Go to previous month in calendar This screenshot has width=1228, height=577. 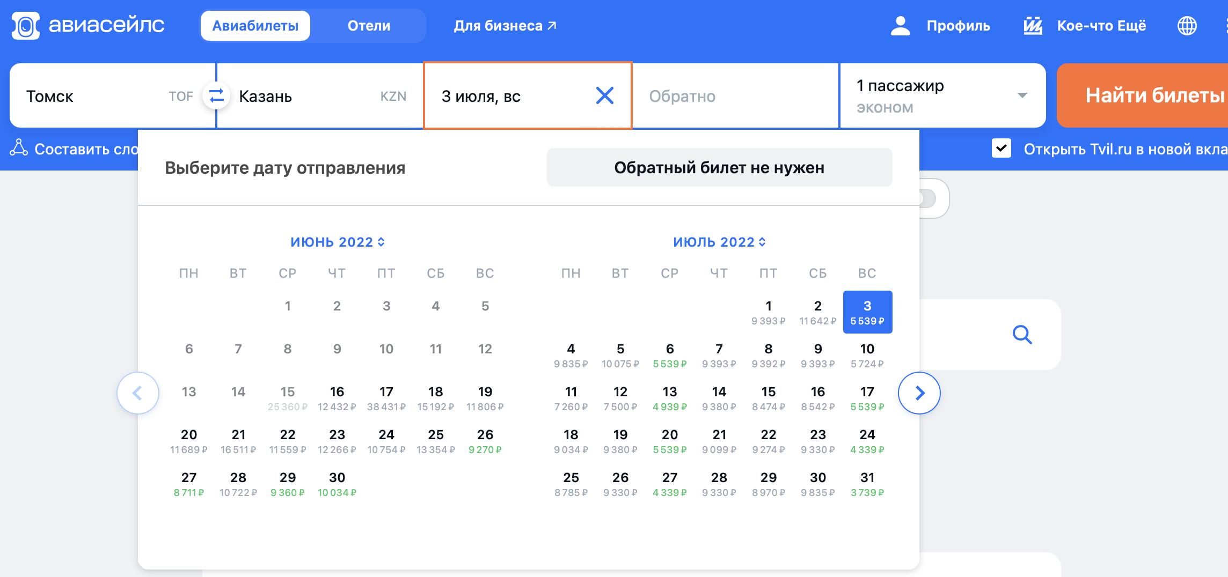[138, 393]
